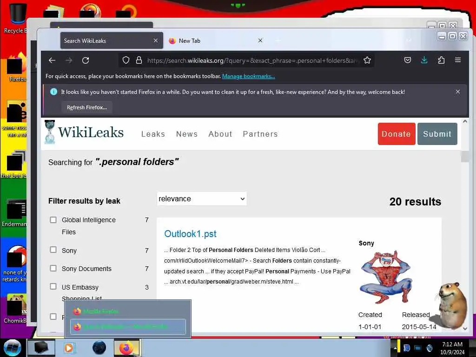Click the red Donate button
This screenshot has height=357, width=476.
(397, 134)
